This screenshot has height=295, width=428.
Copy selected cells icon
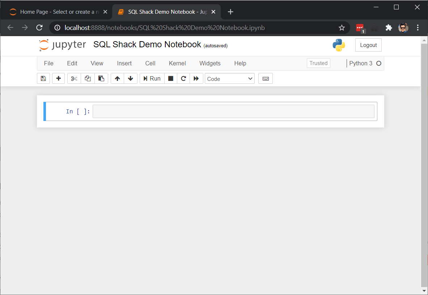coord(88,78)
